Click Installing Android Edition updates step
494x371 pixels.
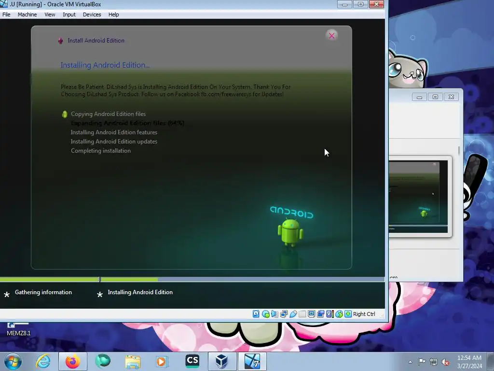click(x=114, y=142)
